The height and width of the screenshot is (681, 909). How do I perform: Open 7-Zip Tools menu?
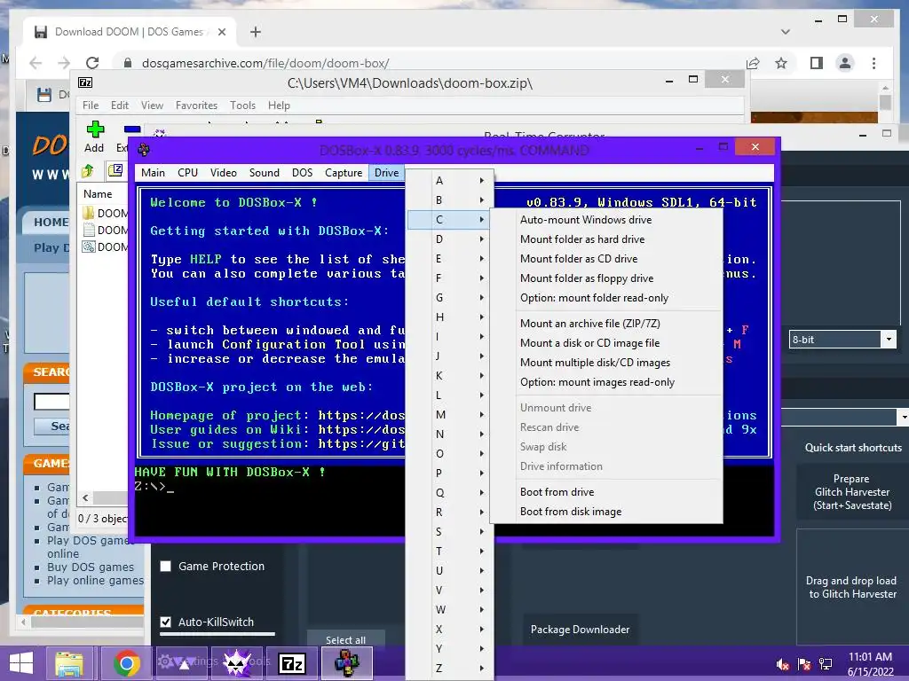(x=242, y=106)
